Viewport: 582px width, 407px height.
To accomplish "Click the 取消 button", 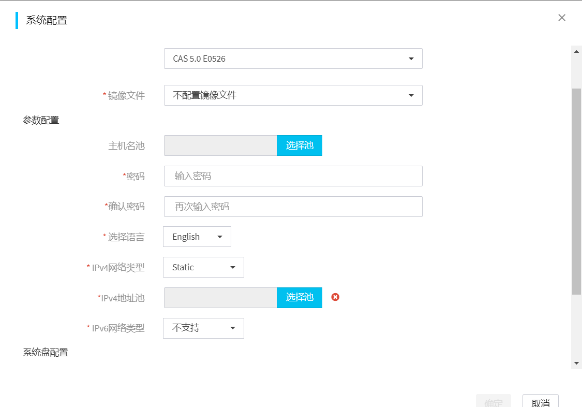I will [540, 402].
